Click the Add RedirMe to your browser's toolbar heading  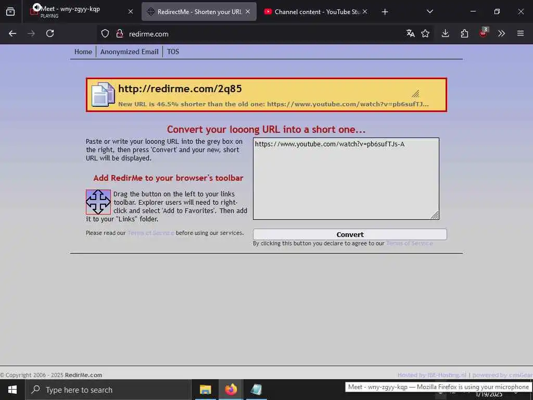168,178
